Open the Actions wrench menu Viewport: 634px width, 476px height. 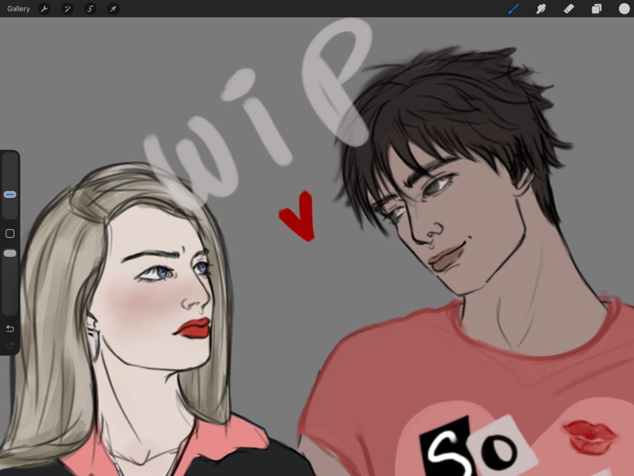click(x=44, y=8)
